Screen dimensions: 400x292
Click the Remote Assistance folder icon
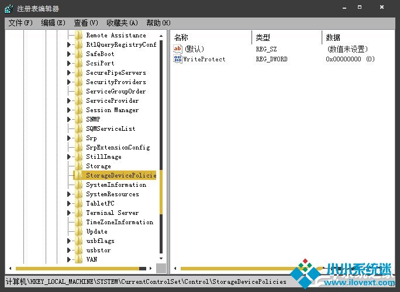(79, 35)
